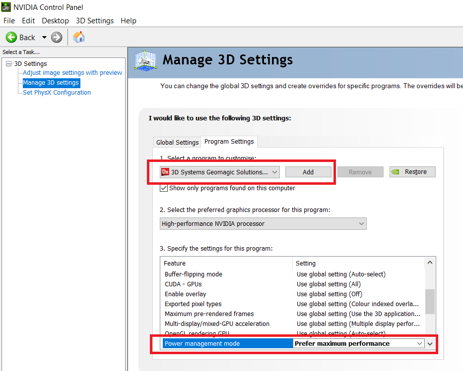Open the Help menu
The image size is (463, 371).
pyautogui.click(x=129, y=21)
